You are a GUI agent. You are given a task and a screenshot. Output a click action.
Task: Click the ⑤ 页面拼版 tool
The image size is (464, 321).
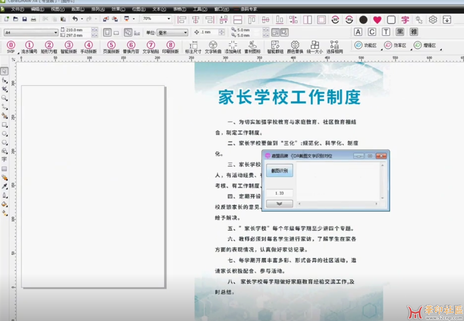(x=111, y=47)
